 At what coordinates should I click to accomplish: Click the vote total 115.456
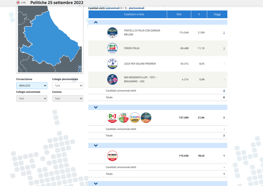click(x=184, y=156)
